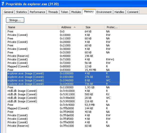The image size is (147, 133).
Task: Click the Strings... button
Action: click(x=15, y=20)
